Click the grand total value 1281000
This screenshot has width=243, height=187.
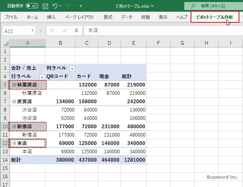pyautogui.click(x=135, y=160)
